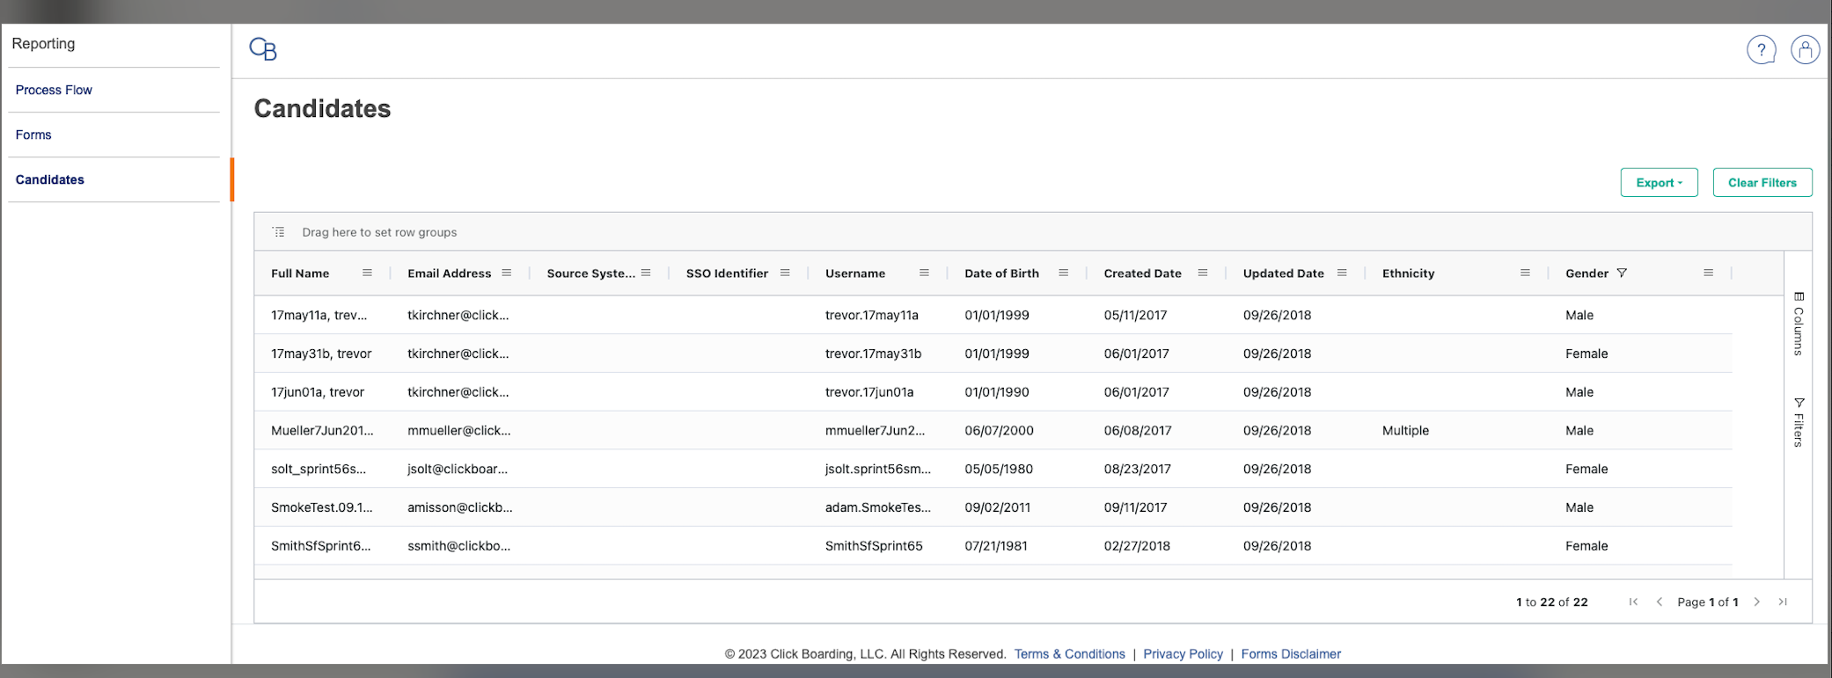Select Candidates in the Reporting sidebar

[50, 179]
